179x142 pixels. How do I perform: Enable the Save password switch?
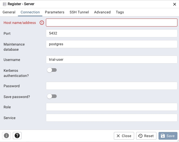pyautogui.click(x=52, y=96)
